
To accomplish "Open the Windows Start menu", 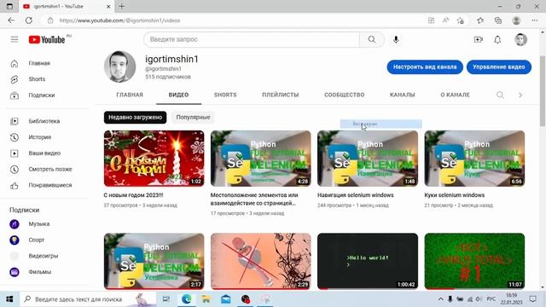I will click(9, 299).
